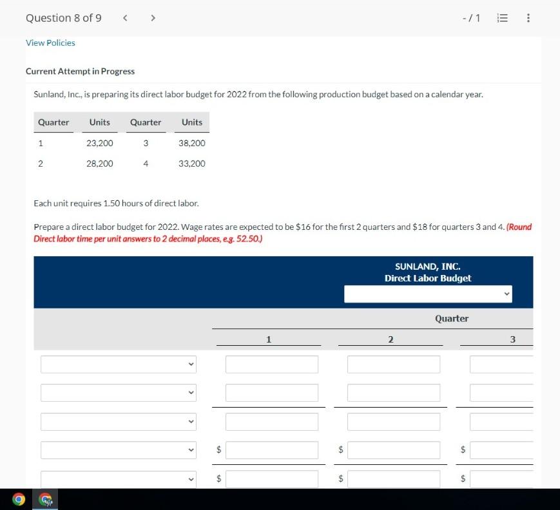Click 'Current Attempt in Progress' text

[80, 71]
